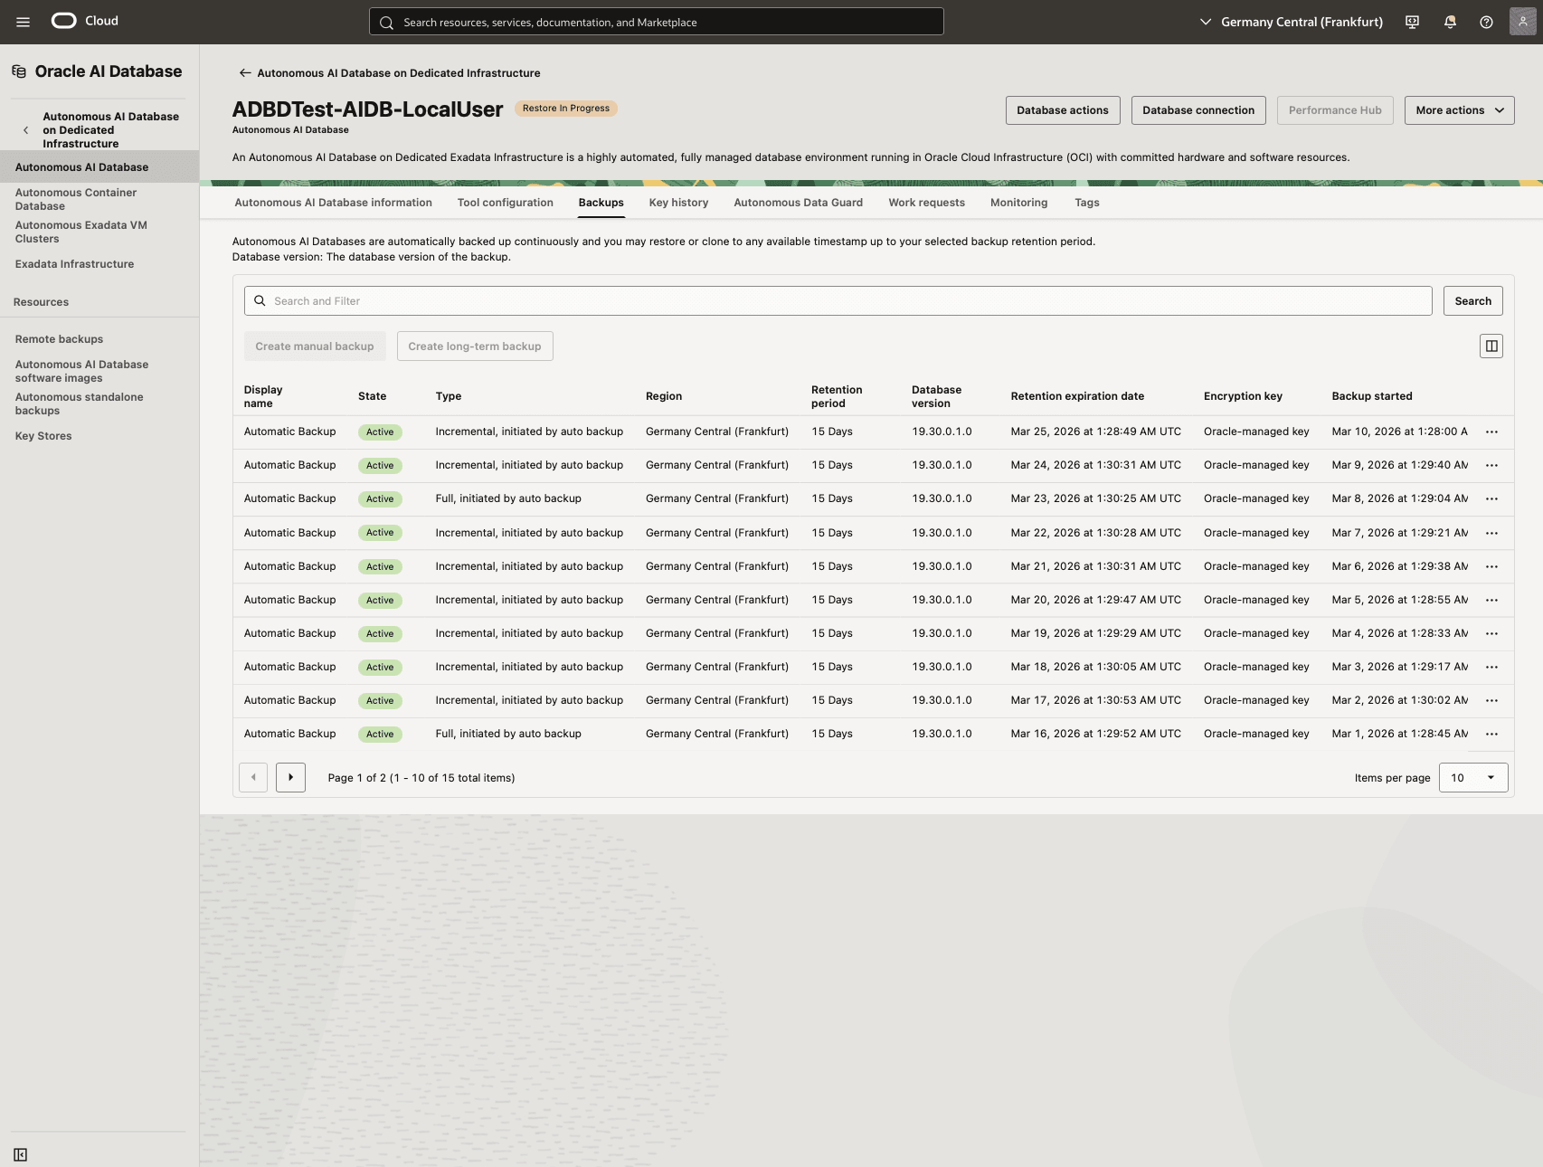1543x1167 pixels.
Task: Expand the More actions dropdown
Action: click(x=1459, y=110)
